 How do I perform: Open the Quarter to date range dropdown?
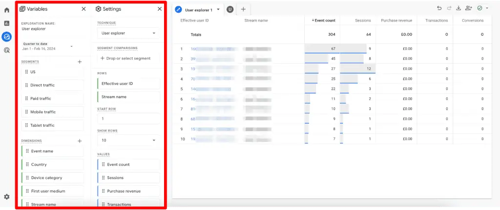pyautogui.click(x=48, y=46)
